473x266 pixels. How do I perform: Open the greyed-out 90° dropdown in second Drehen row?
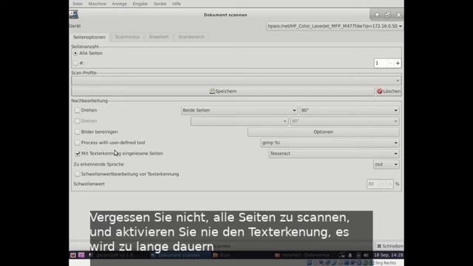(x=344, y=121)
